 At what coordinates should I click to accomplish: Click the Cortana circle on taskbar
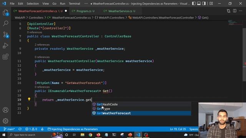(66, 135)
